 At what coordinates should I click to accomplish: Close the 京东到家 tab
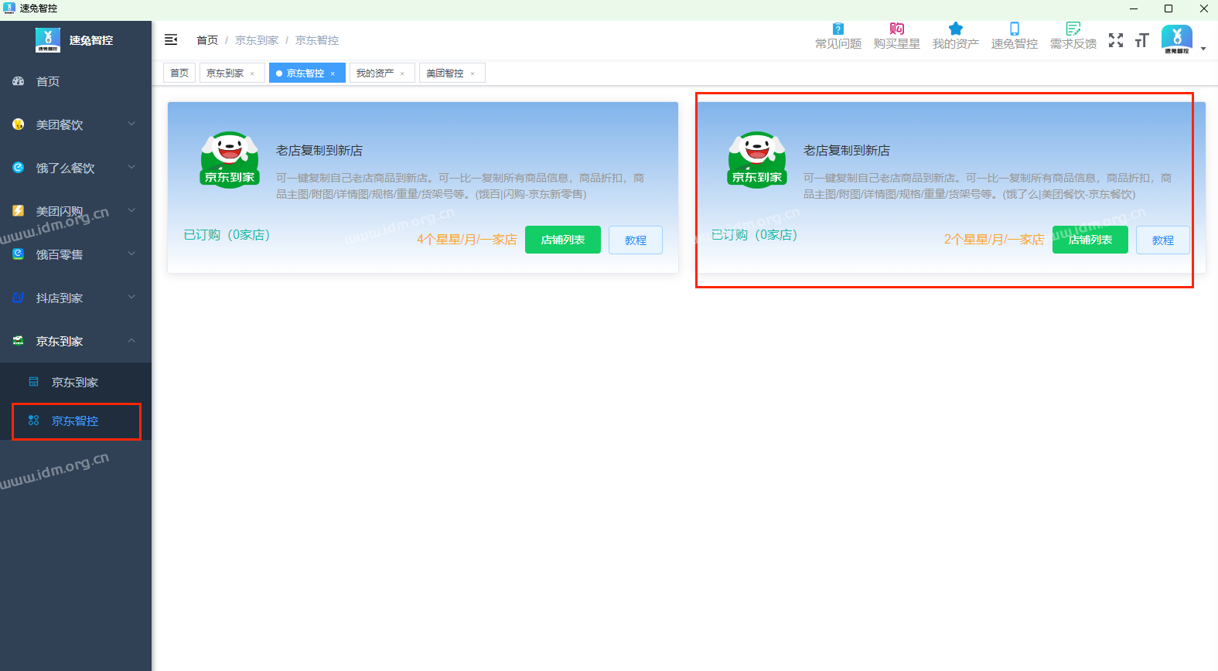tap(252, 73)
